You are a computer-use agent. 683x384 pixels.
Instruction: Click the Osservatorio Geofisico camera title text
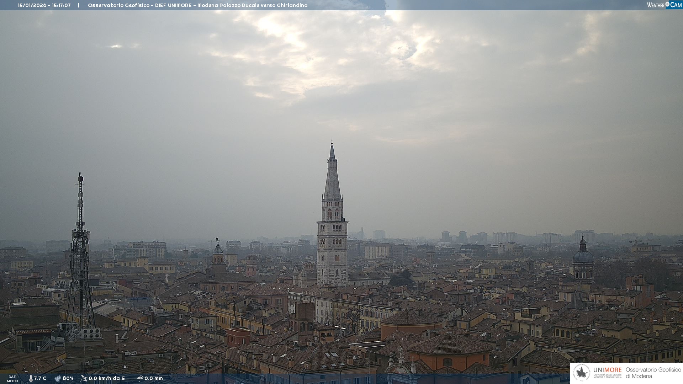click(197, 5)
